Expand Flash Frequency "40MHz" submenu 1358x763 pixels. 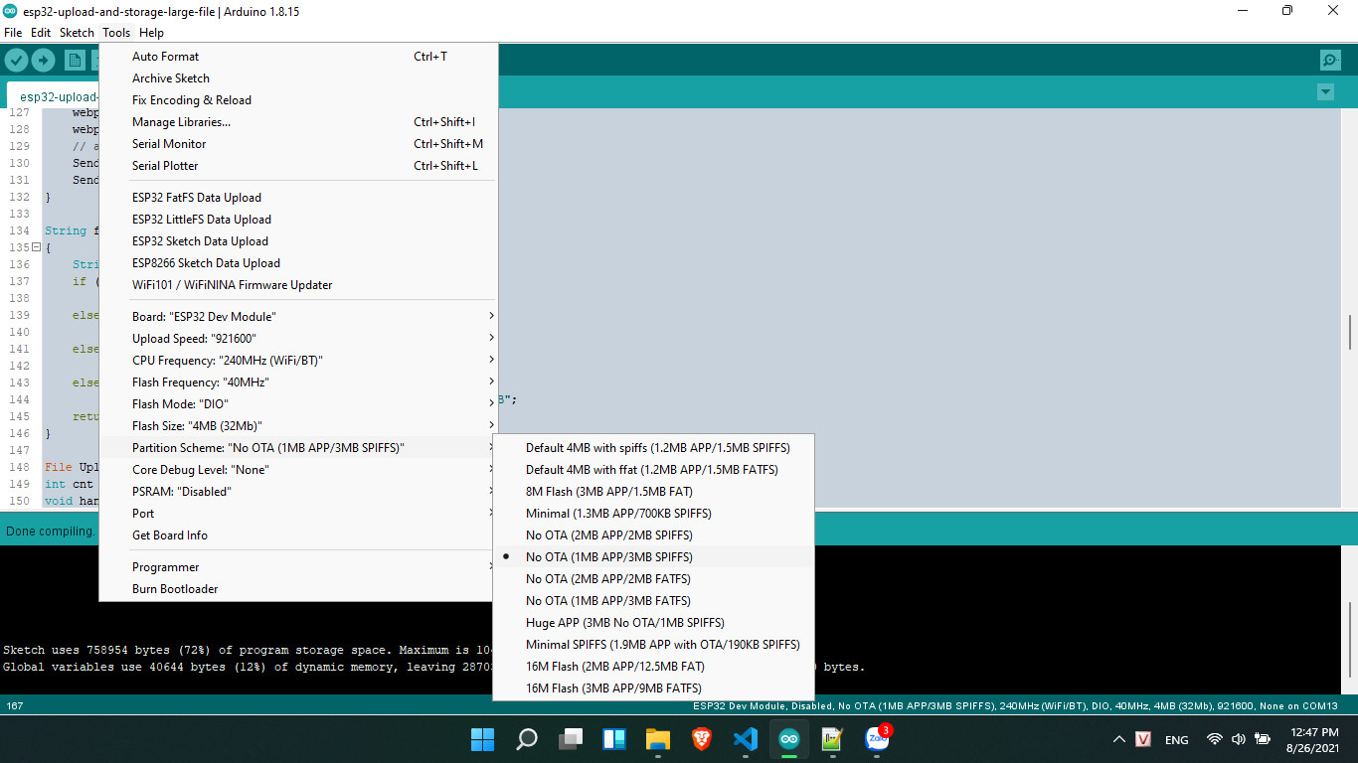pyautogui.click(x=298, y=382)
